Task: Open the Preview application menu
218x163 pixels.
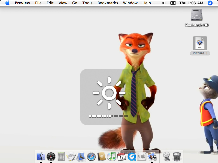Action: tap(22, 3)
